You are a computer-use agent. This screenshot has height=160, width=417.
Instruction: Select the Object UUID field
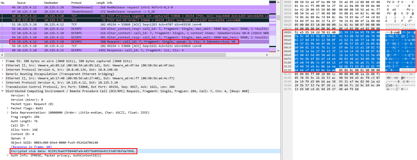click(54, 143)
